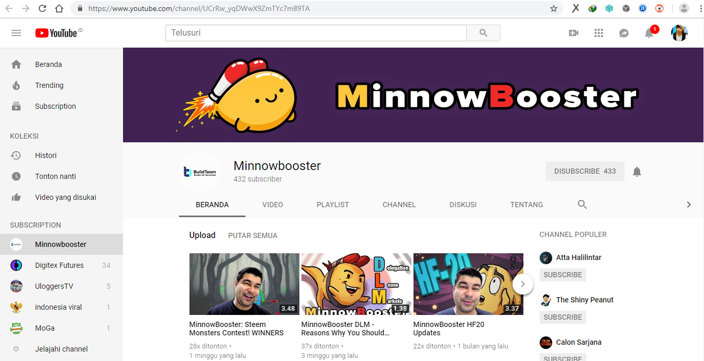Open Video yang disukai

click(x=61, y=197)
